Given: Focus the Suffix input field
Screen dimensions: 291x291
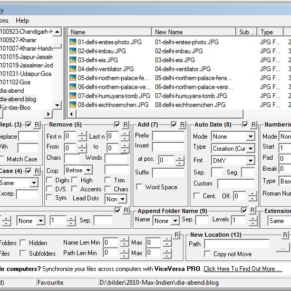Looking at the screenshot, I should click(168, 173).
